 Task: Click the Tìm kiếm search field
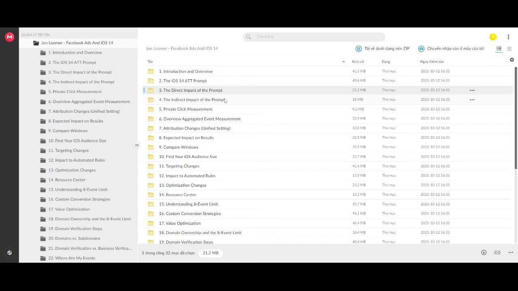[314, 37]
